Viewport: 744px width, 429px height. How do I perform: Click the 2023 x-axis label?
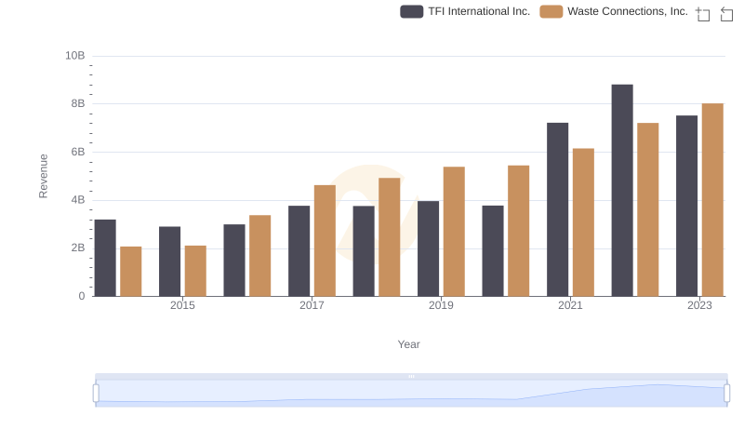tap(699, 305)
